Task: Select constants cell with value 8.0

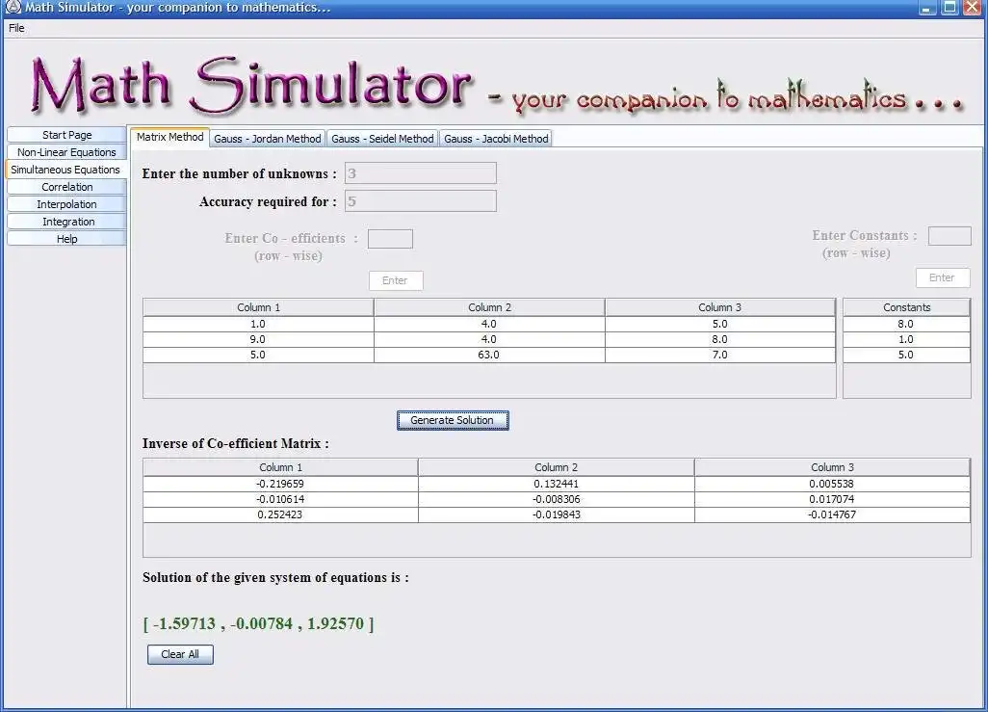Action: 906,324
